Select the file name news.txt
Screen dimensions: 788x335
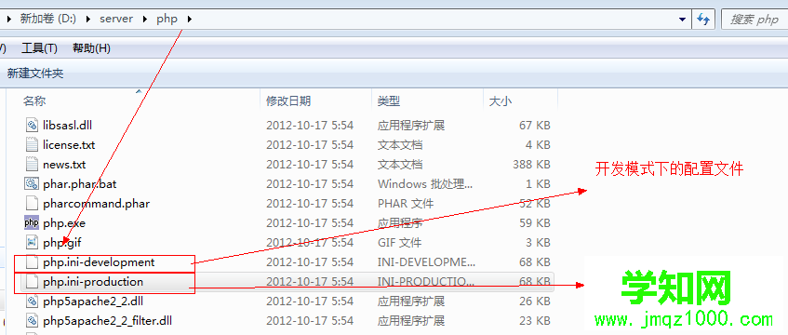(64, 165)
